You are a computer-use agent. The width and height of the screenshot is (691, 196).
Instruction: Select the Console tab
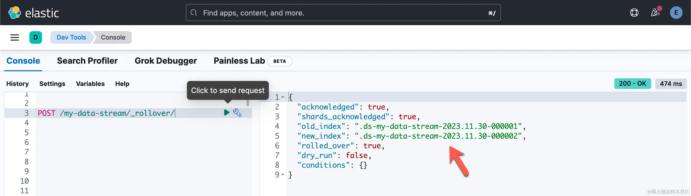click(x=23, y=61)
